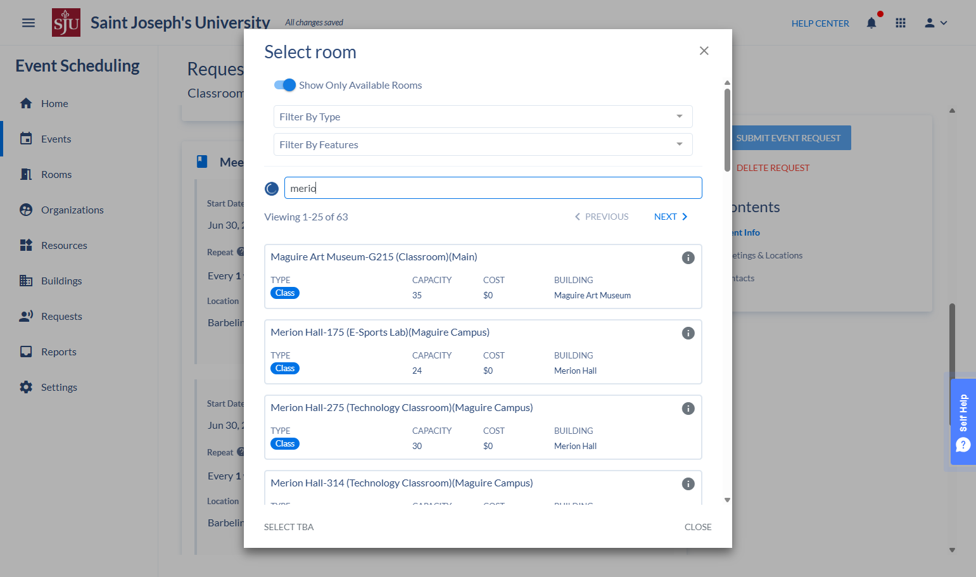976x577 pixels.
Task: Click the HELP CENTER link
Action: pyautogui.click(x=820, y=23)
